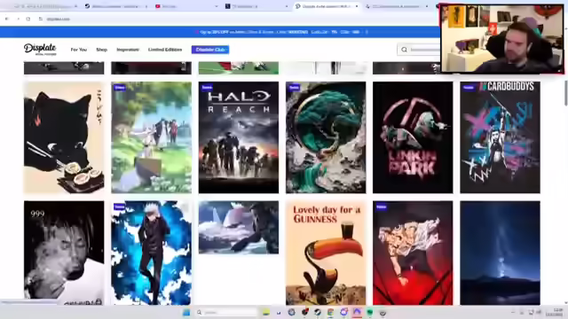Open the blue anime character poster
Screen dimensions: 568x319
pyautogui.click(x=151, y=253)
